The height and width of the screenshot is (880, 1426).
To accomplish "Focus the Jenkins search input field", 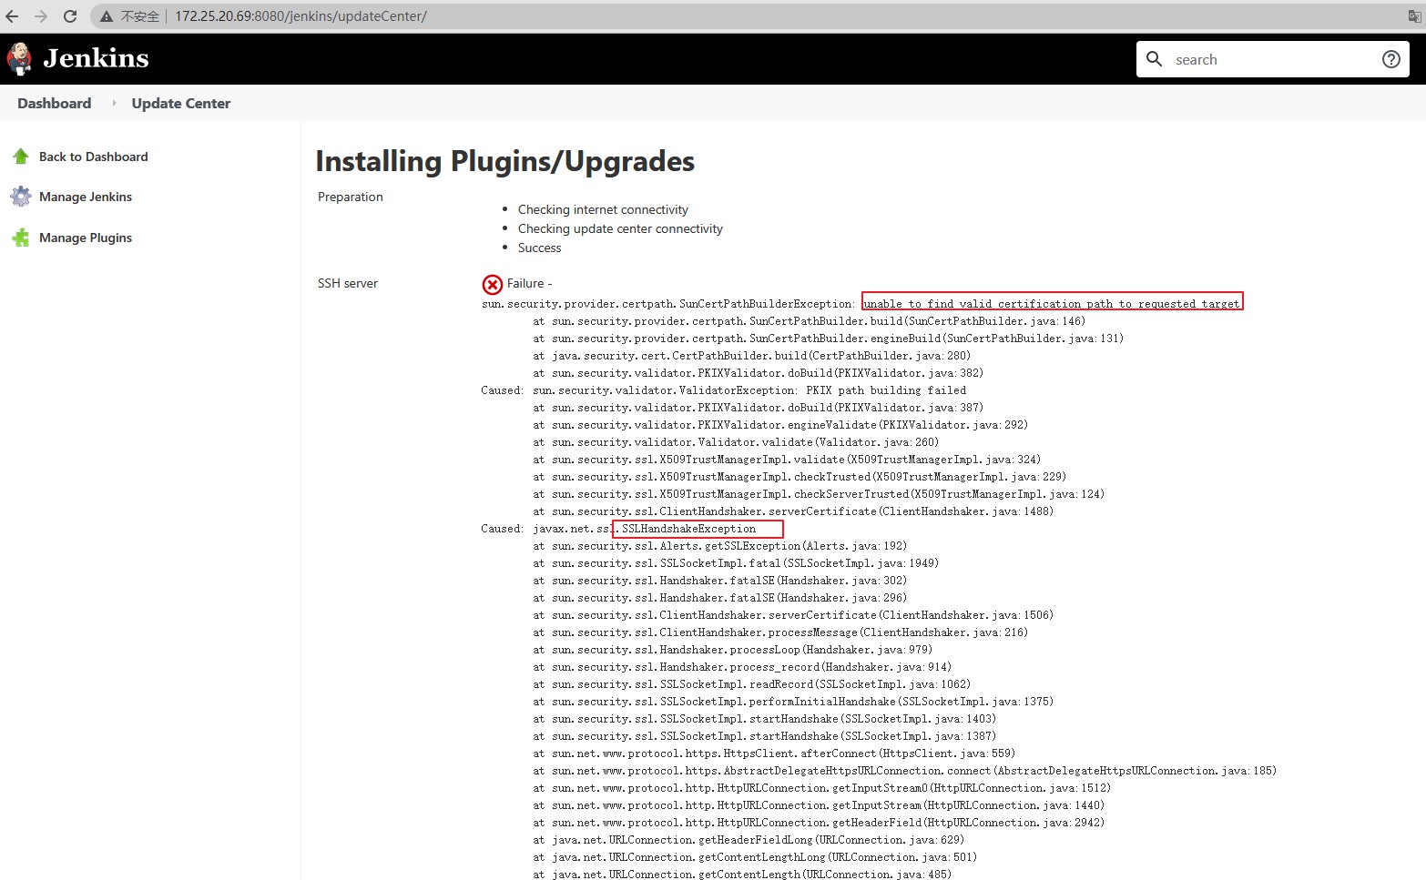I will click(x=1273, y=59).
